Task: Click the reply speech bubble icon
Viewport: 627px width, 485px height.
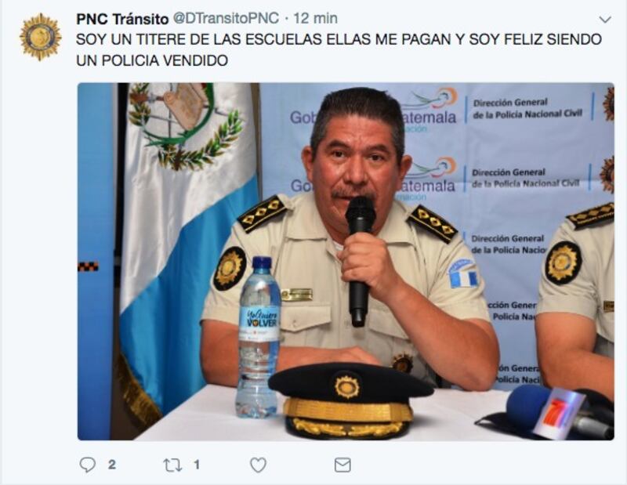Action: click(x=87, y=465)
